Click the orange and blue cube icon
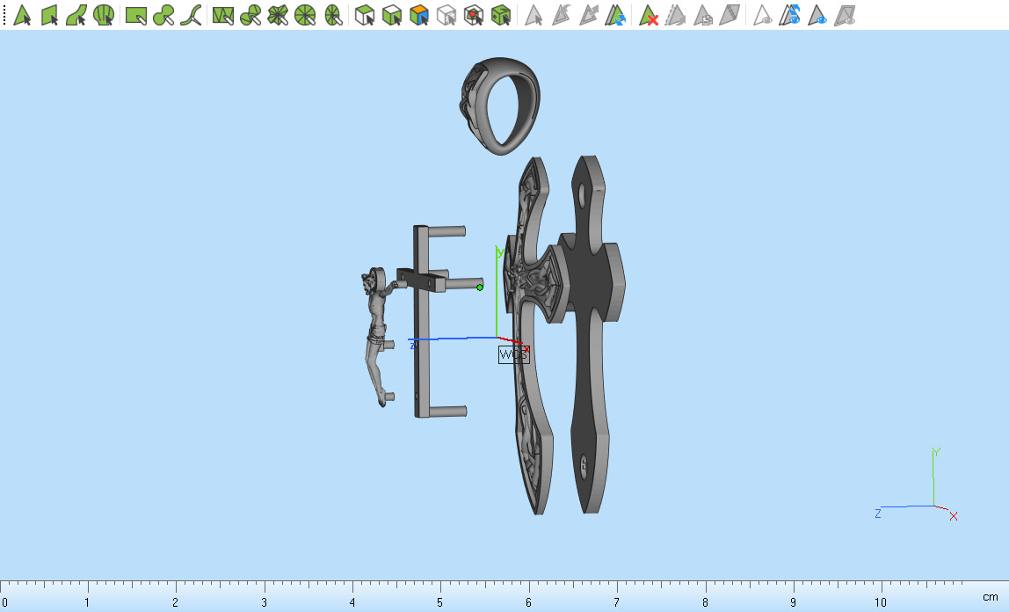This screenshot has height=612, width=1009. click(x=419, y=15)
